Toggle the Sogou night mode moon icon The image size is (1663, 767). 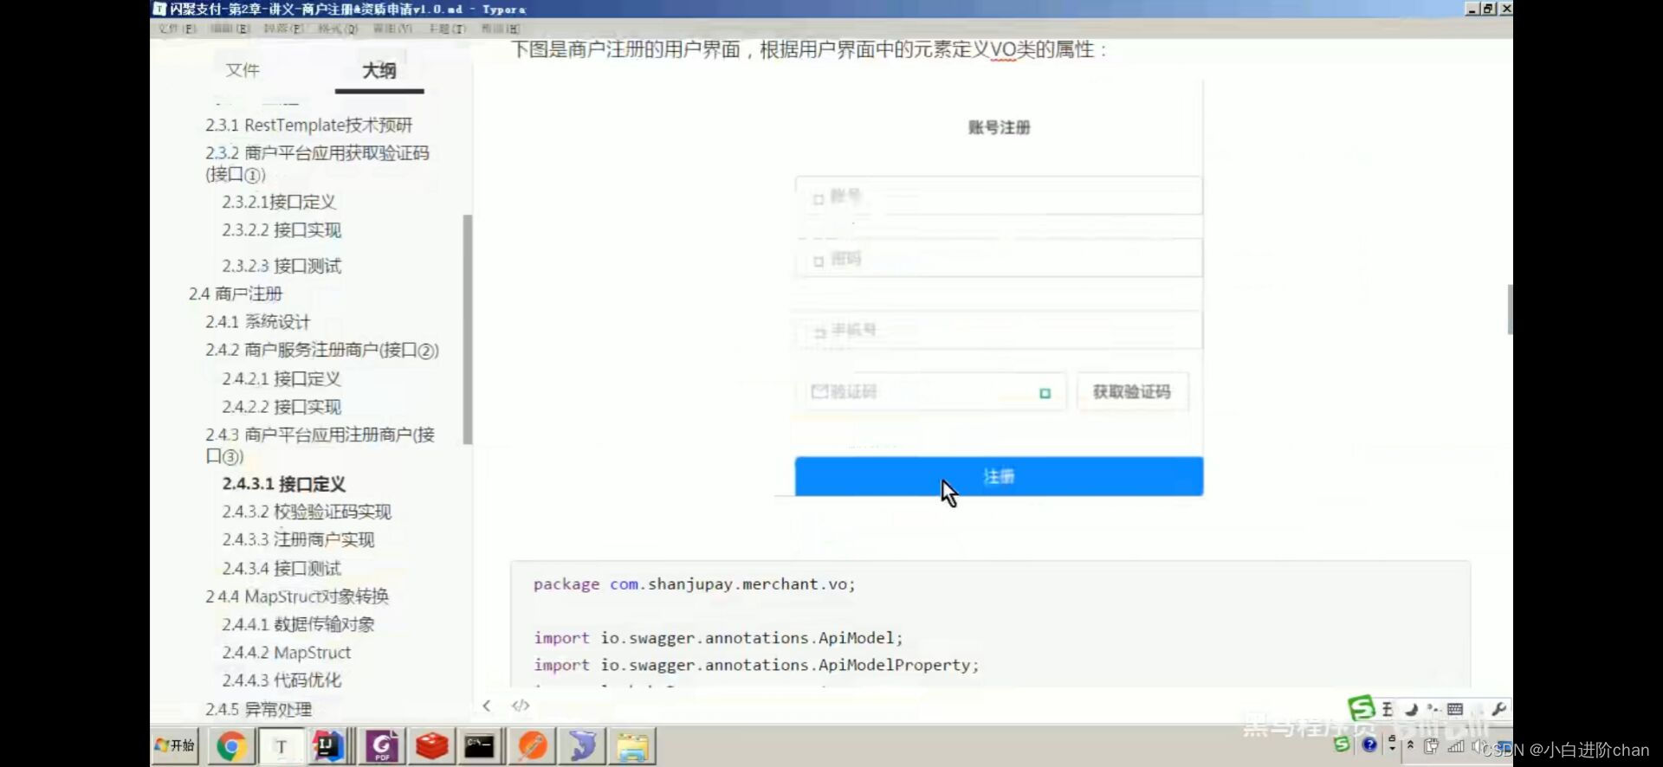point(1410,709)
